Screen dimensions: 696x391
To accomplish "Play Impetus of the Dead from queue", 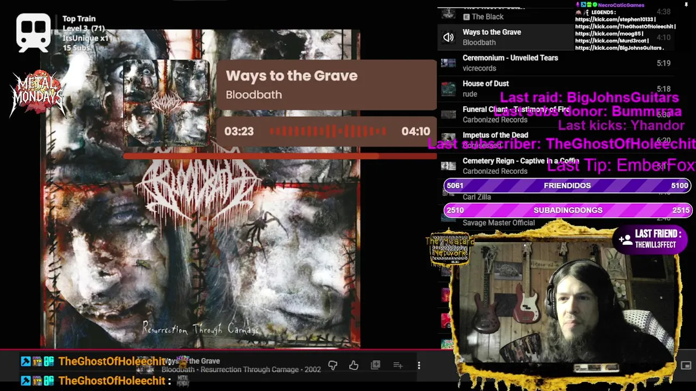I will coord(555,140).
